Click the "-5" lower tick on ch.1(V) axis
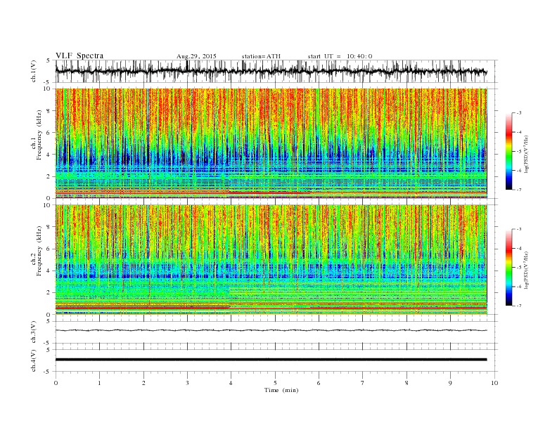 48,82
